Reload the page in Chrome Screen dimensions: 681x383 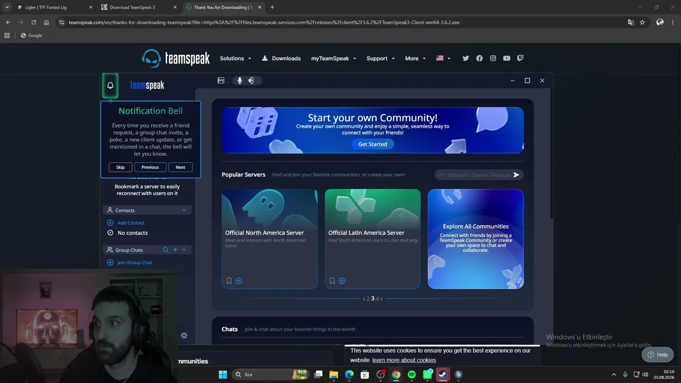pos(34,22)
